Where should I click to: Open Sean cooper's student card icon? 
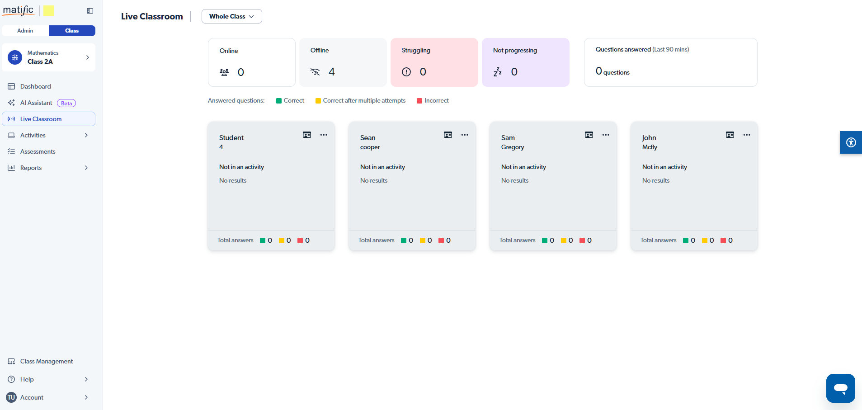tap(448, 135)
